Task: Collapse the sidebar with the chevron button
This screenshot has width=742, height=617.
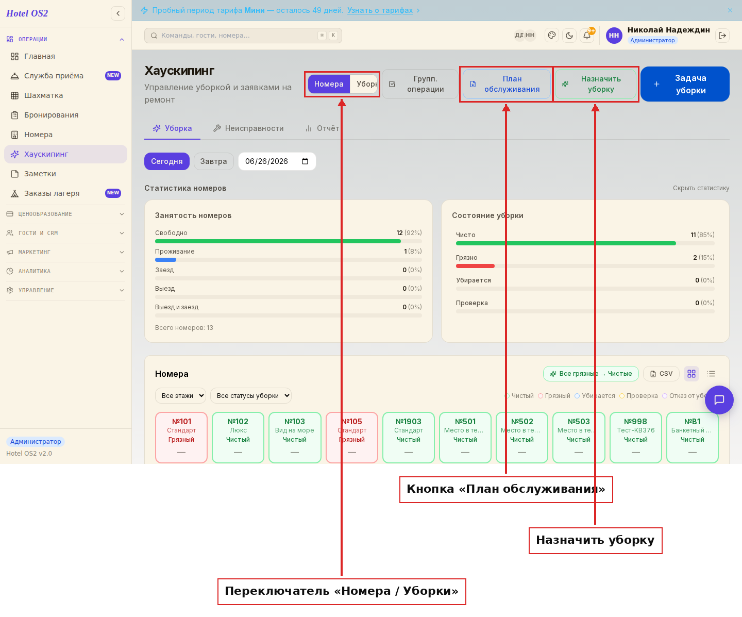Action: pos(118,13)
